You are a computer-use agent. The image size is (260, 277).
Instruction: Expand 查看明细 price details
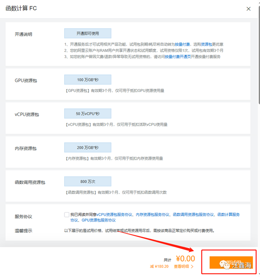[181, 267]
